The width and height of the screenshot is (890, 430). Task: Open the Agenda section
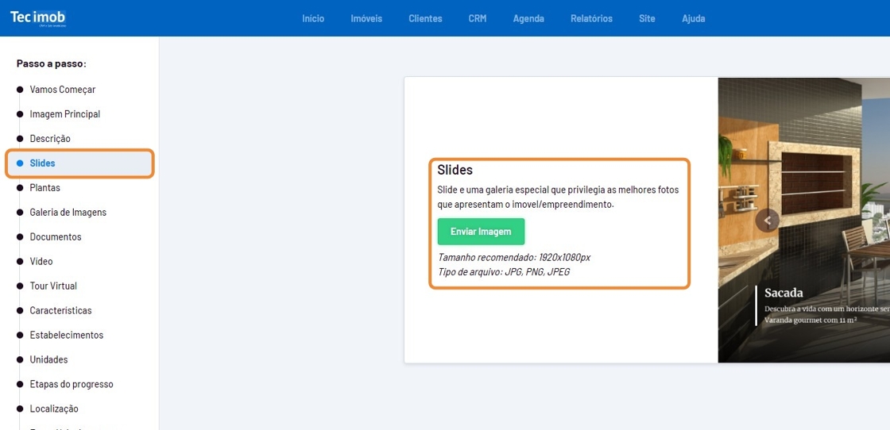point(528,18)
